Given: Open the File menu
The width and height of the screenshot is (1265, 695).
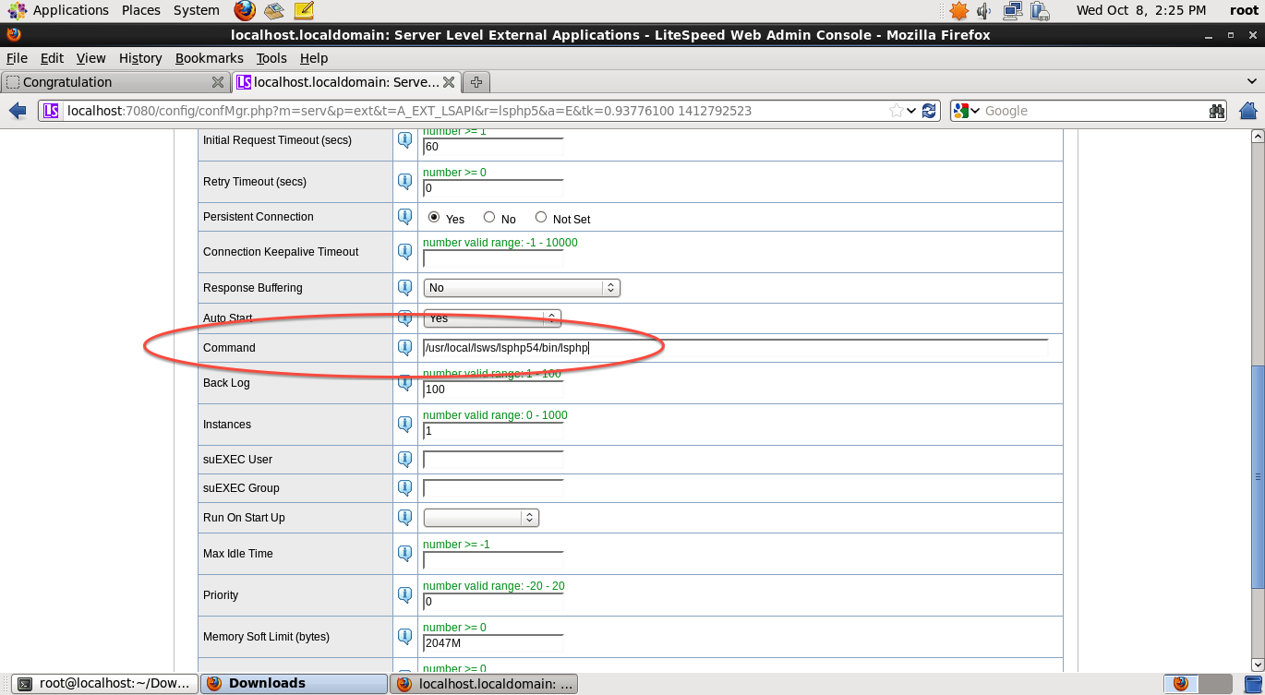Looking at the screenshot, I should tap(17, 58).
